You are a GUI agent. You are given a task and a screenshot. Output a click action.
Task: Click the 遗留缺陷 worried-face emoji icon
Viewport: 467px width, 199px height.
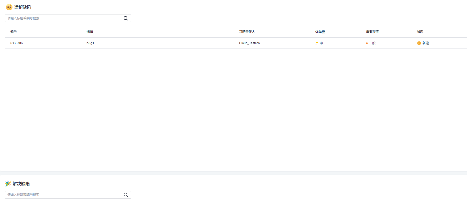point(9,7)
